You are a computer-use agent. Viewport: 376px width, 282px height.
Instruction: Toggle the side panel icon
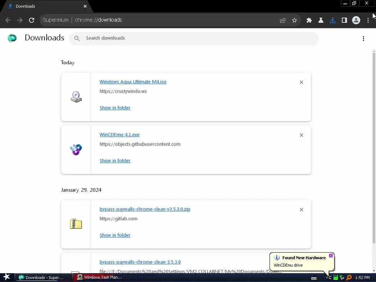coord(344,21)
